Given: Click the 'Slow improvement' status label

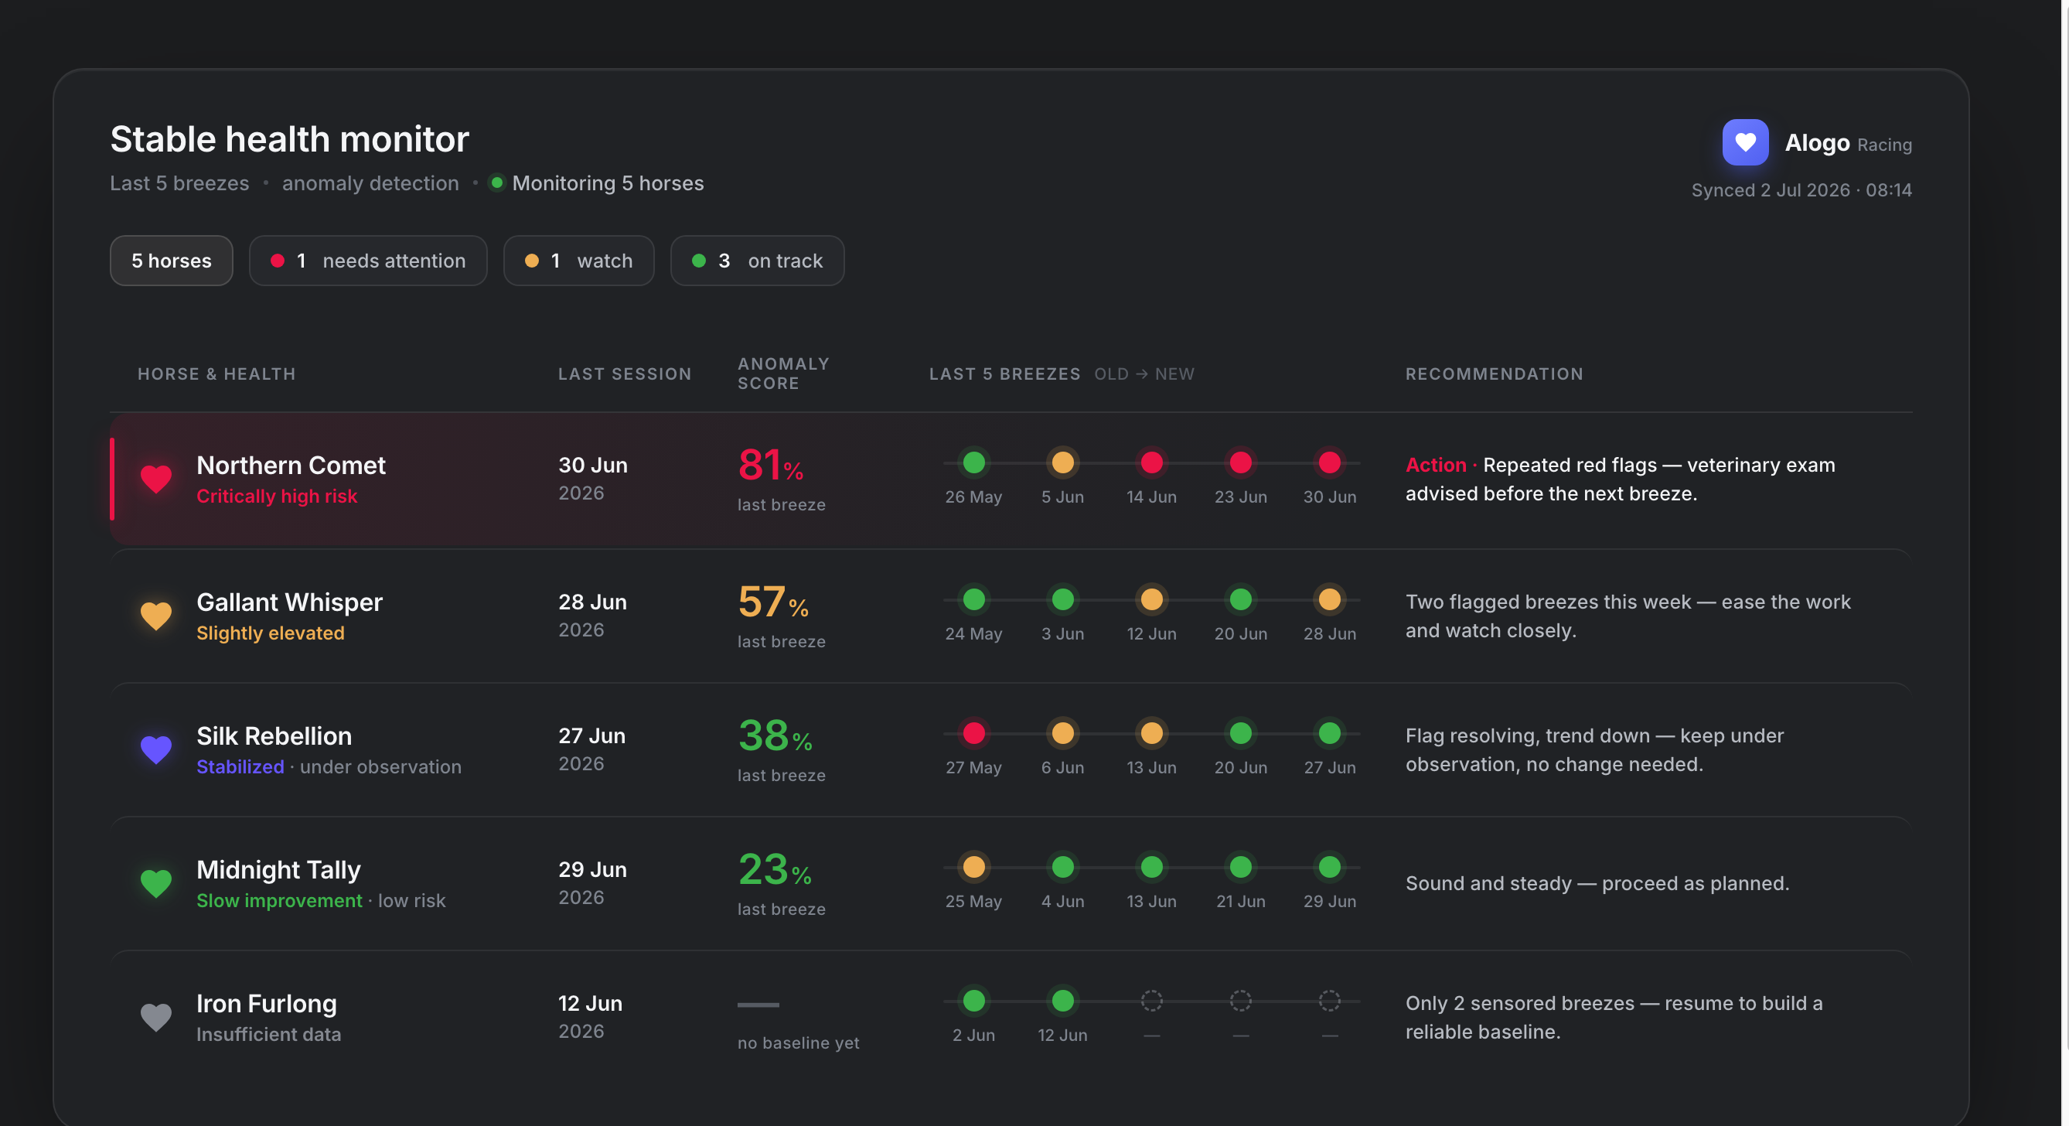Looking at the screenshot, I should 280,901.
